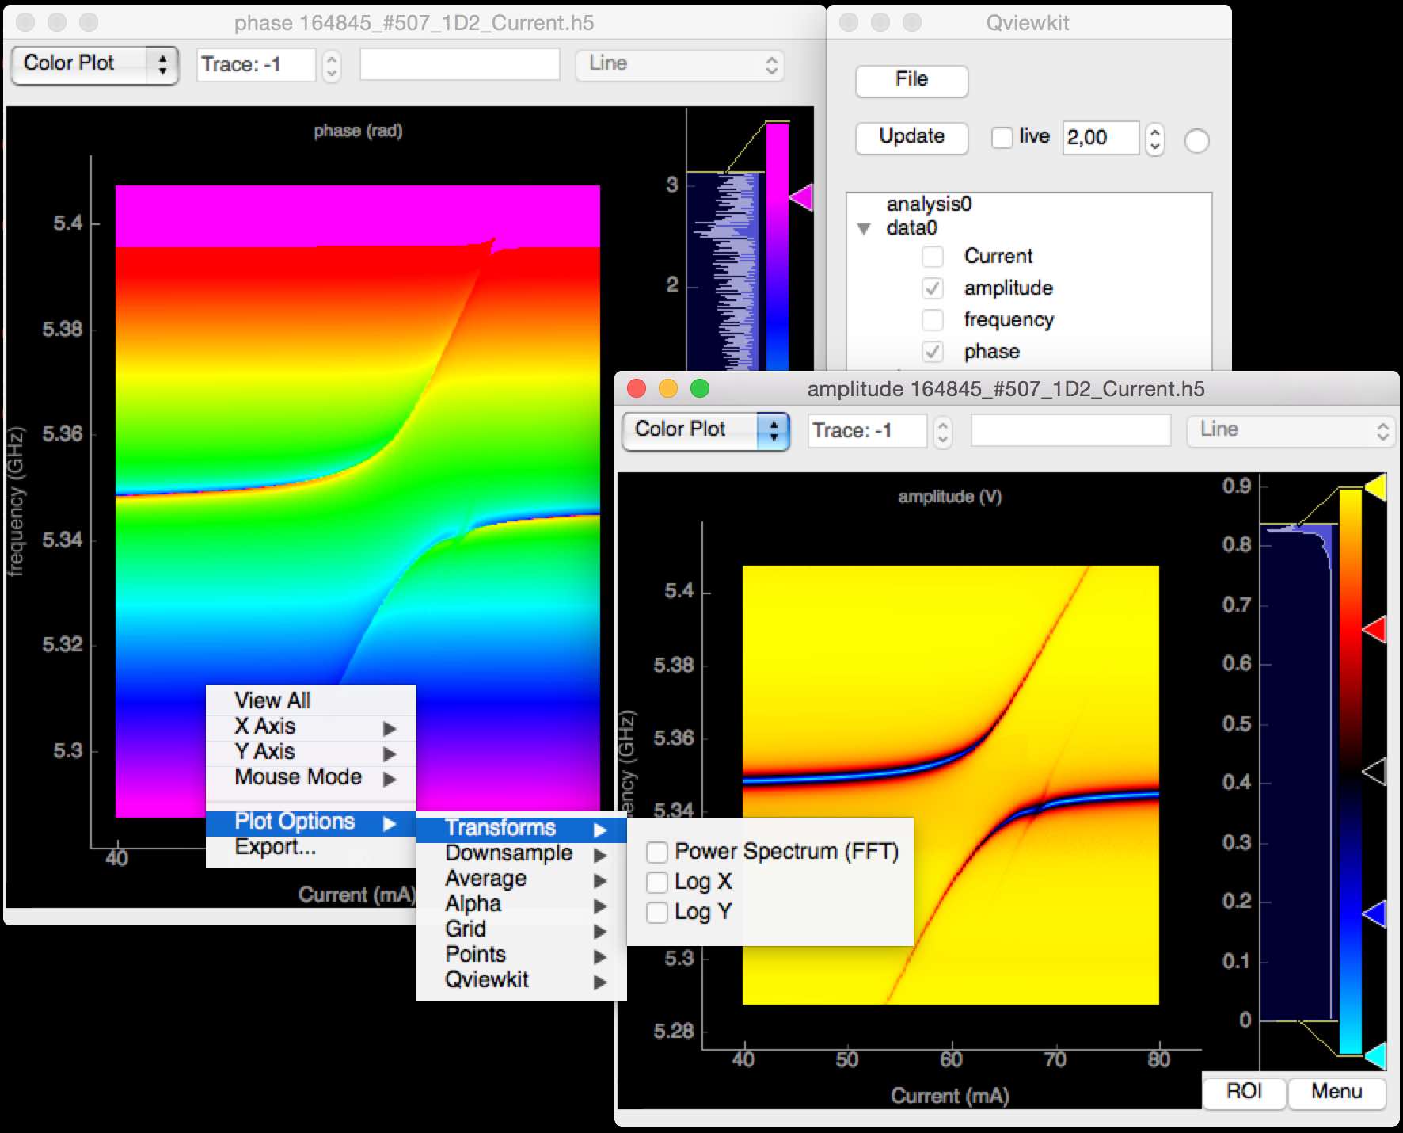Screen dimensions: 1403x1133
Task: Click the amplitude histogram in colorbar
Action: coord(1296,772)
